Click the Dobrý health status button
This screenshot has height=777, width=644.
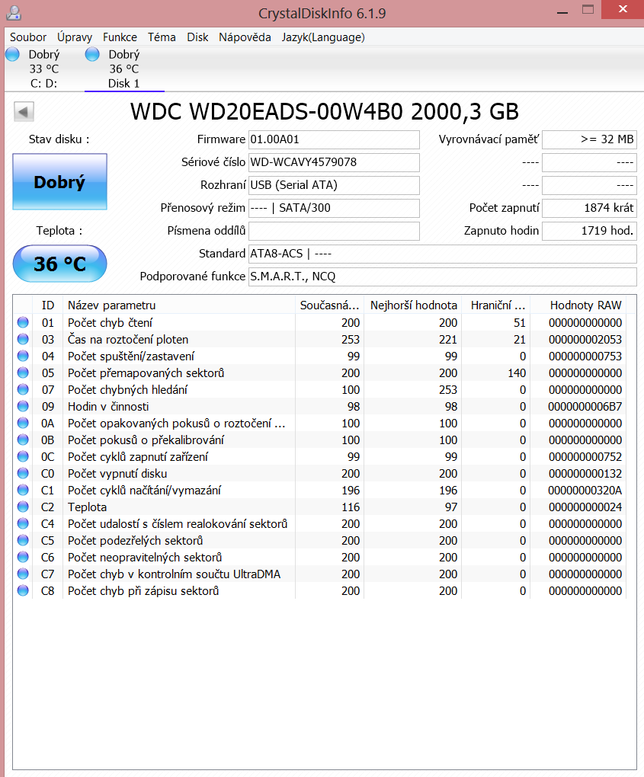pyautogui.click(x=59, y=182)
